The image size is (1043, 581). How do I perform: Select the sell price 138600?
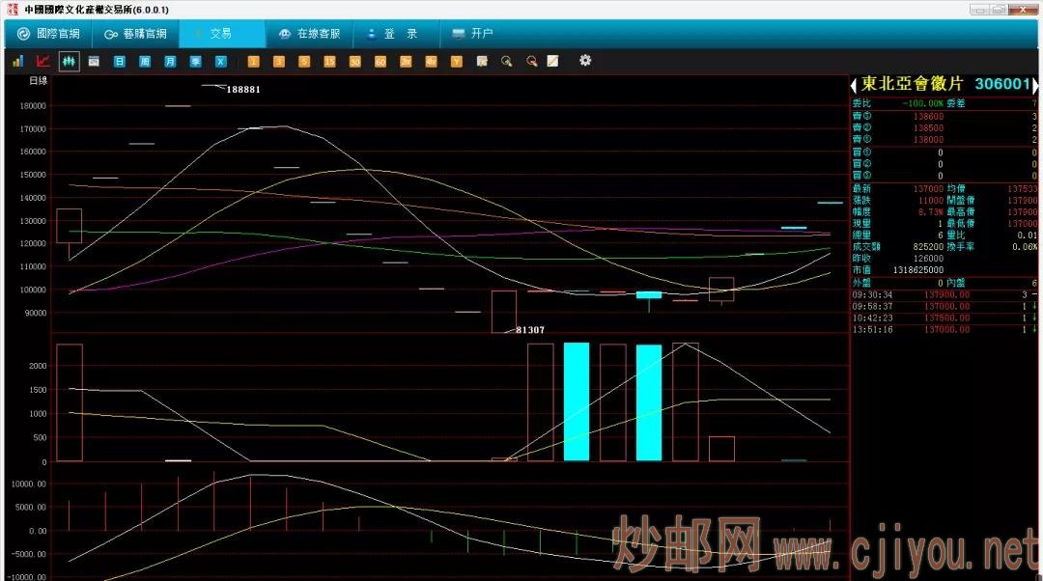tap(929, 117)
